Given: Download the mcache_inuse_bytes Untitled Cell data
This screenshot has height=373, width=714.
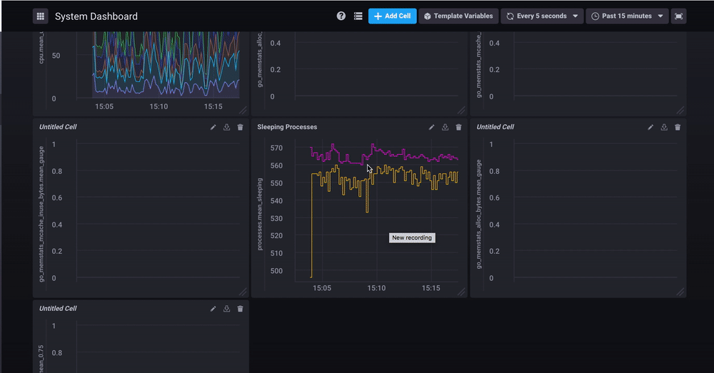Looking at the screenshot, I should (x=226, y=128).
